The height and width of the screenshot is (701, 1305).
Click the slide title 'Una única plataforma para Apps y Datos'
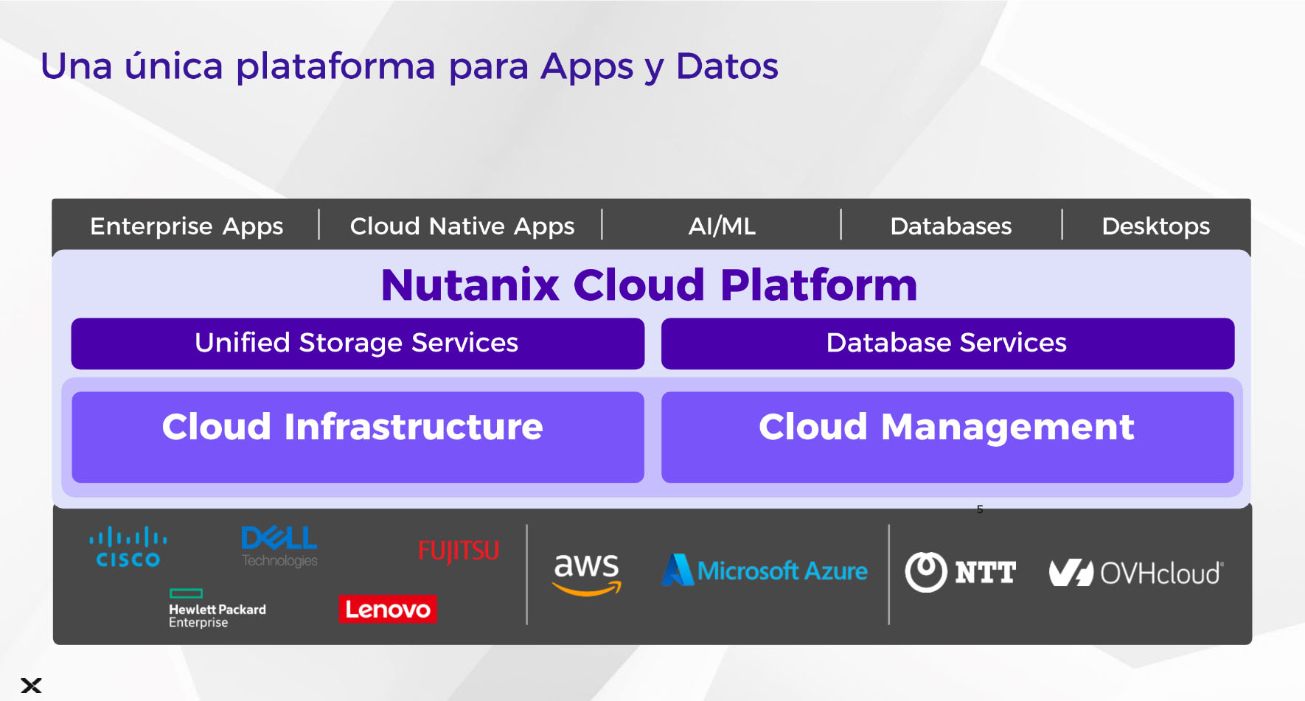click(409, 67)
